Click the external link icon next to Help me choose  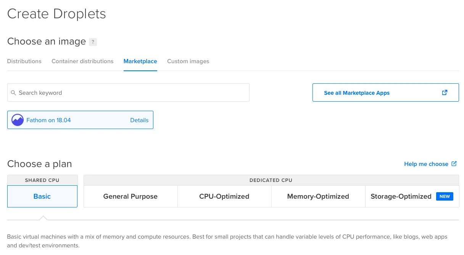pyautogui.click(x=454, y=164)
